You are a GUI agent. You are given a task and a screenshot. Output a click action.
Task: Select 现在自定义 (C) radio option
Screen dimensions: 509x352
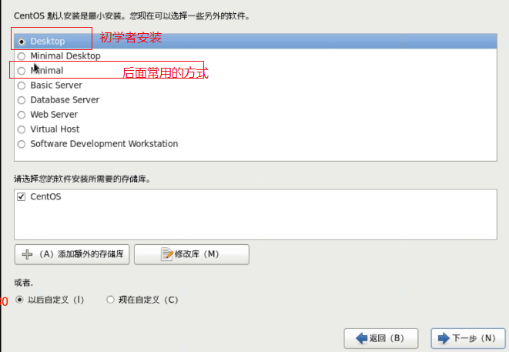110,300
